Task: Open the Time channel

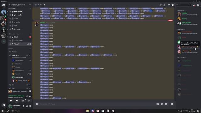Action: click(x=20, y=19)
